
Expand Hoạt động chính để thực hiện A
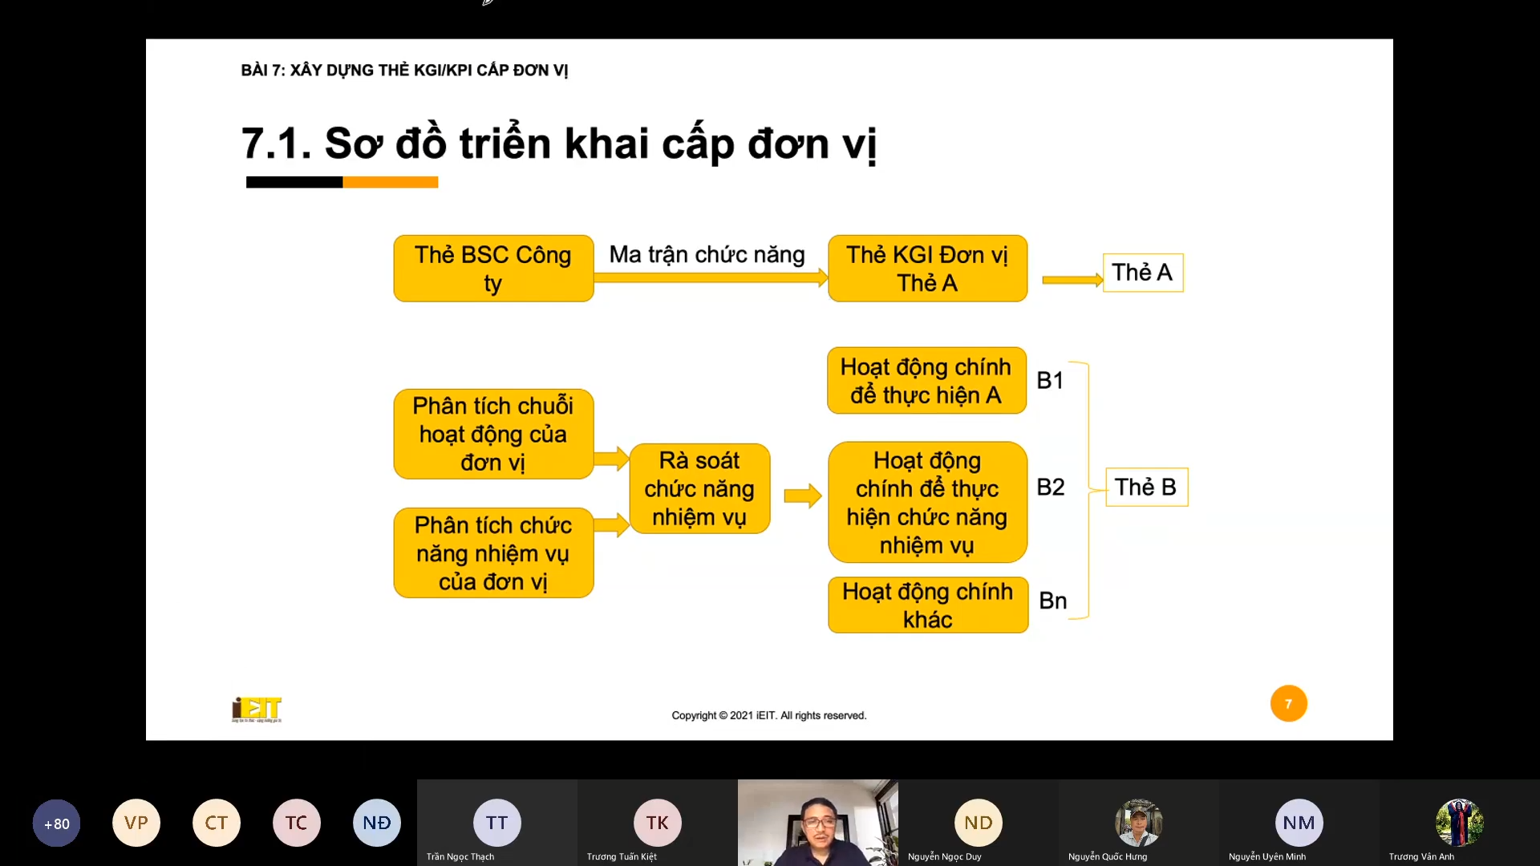pyautogui.click(x=926, y=379)
